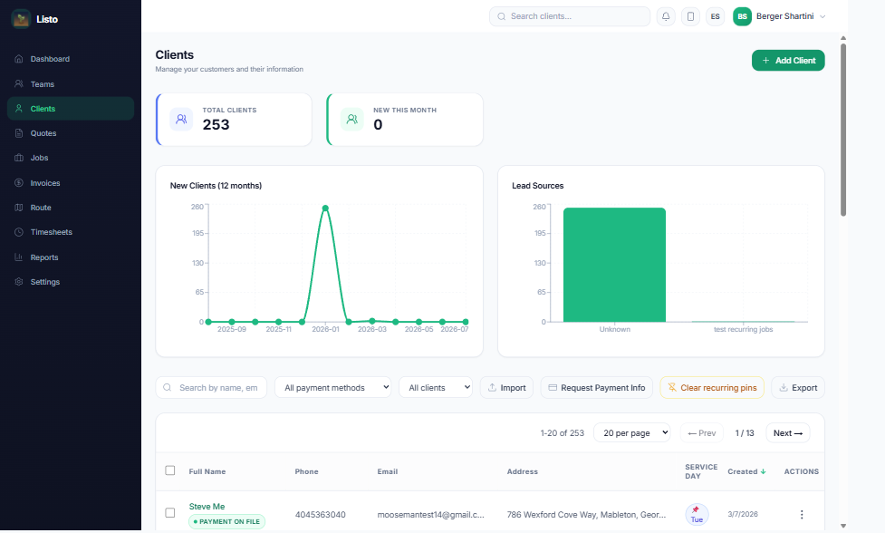Click the BS user avatar
The image size is (885, 533).
coord(742,16)
